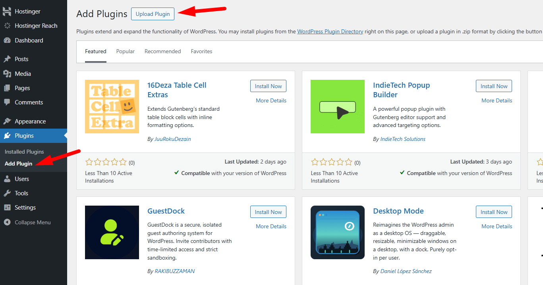Open the Comments menu

33,102
